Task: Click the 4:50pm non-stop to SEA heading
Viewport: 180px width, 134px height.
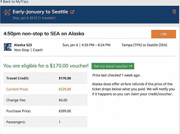Action: (x=44, y=34)
